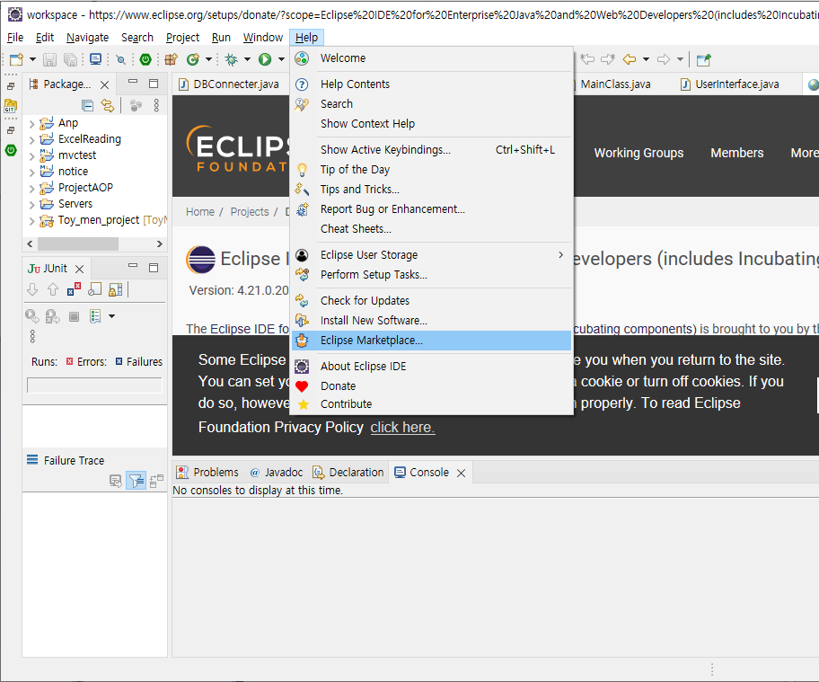
Task: Open the Package Explorer view menu dots
Action: coord(156,105)
